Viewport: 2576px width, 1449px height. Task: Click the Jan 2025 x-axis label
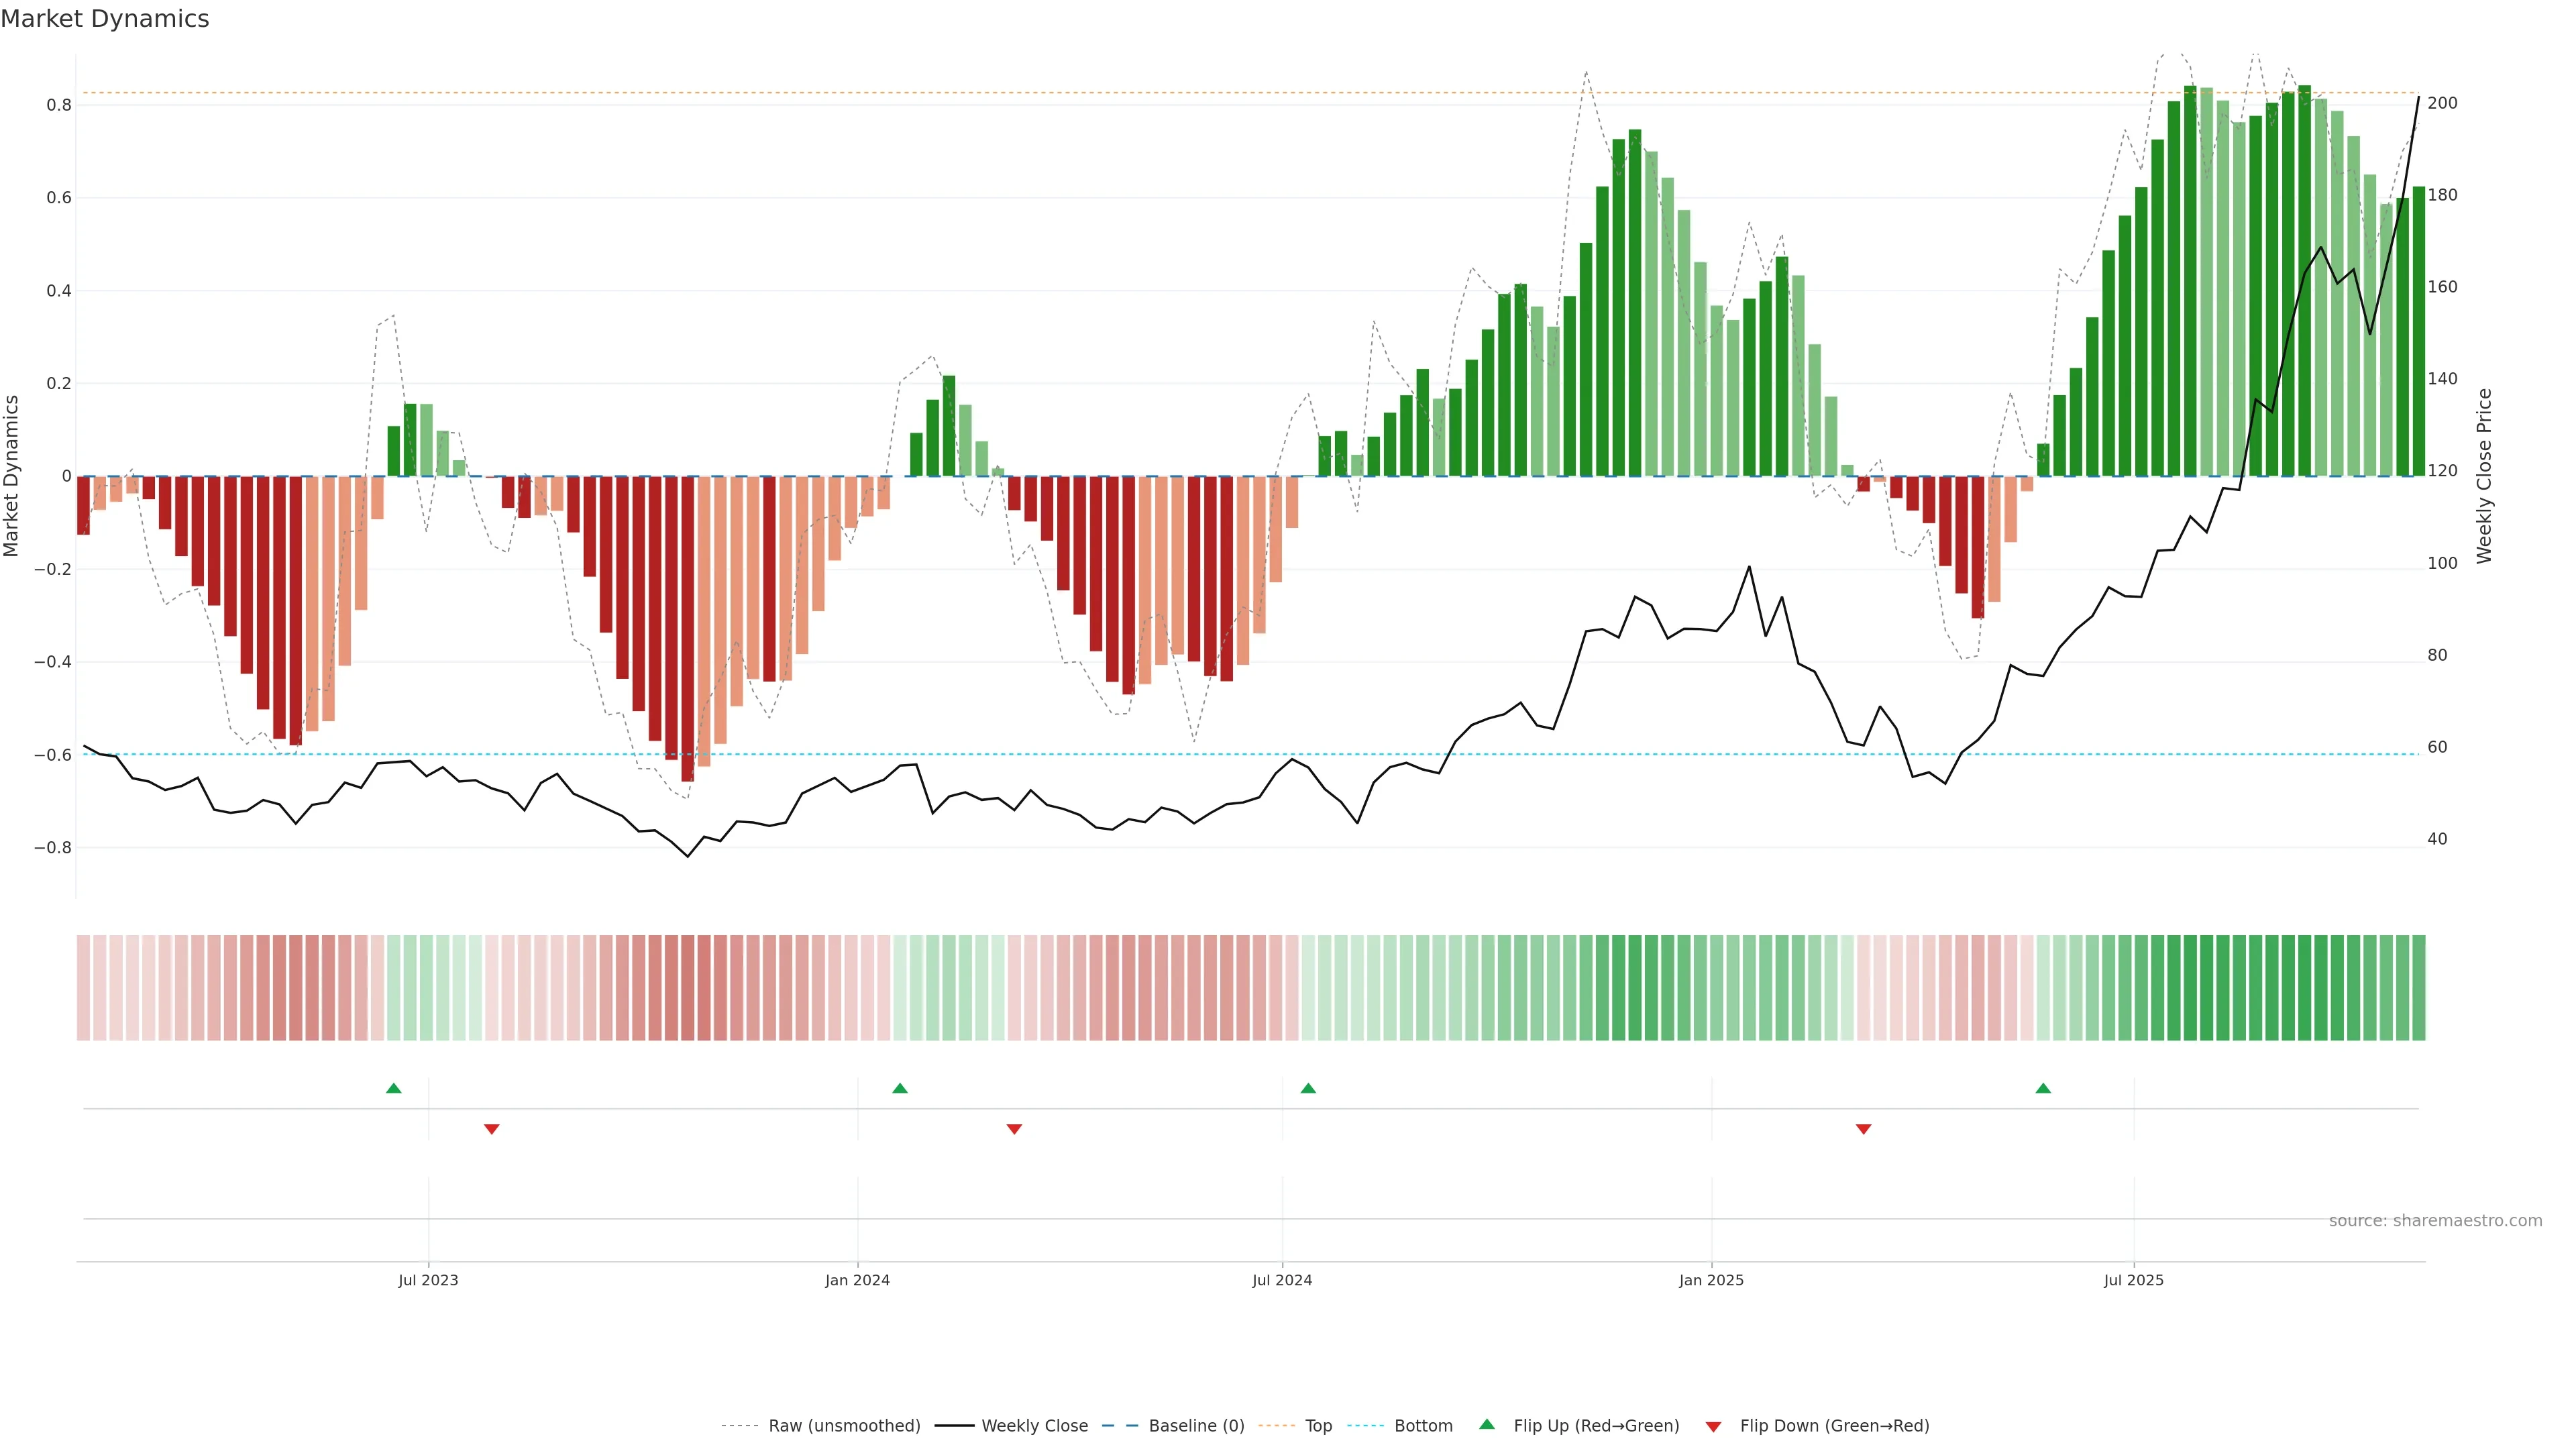(x=1711, y=1280)
